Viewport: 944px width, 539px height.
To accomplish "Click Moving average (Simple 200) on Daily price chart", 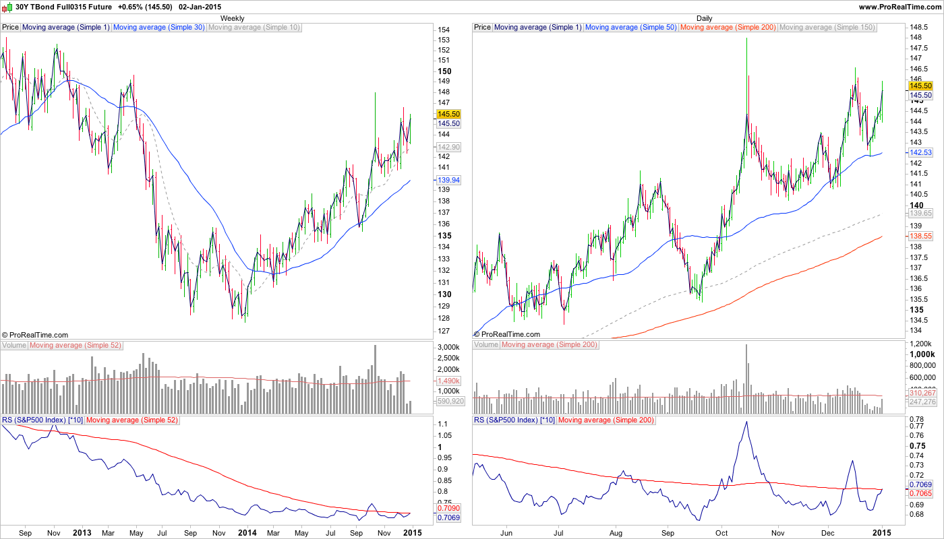I will [728, 28].
